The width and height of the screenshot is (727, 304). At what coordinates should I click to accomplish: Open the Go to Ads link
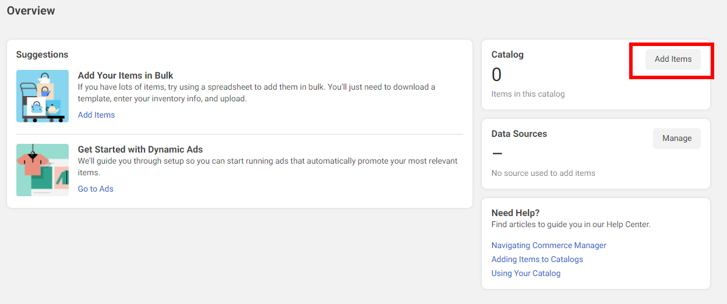96,189
